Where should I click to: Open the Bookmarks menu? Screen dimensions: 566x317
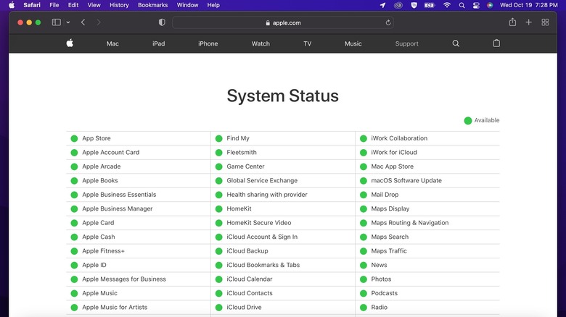153,5
